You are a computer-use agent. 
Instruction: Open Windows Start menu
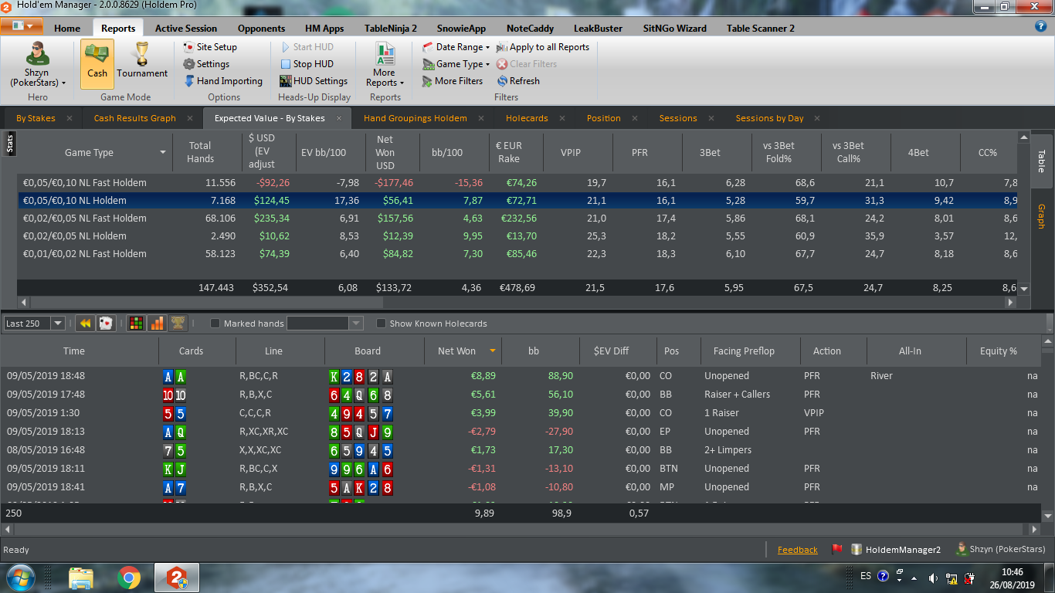[x=21, y=577]
